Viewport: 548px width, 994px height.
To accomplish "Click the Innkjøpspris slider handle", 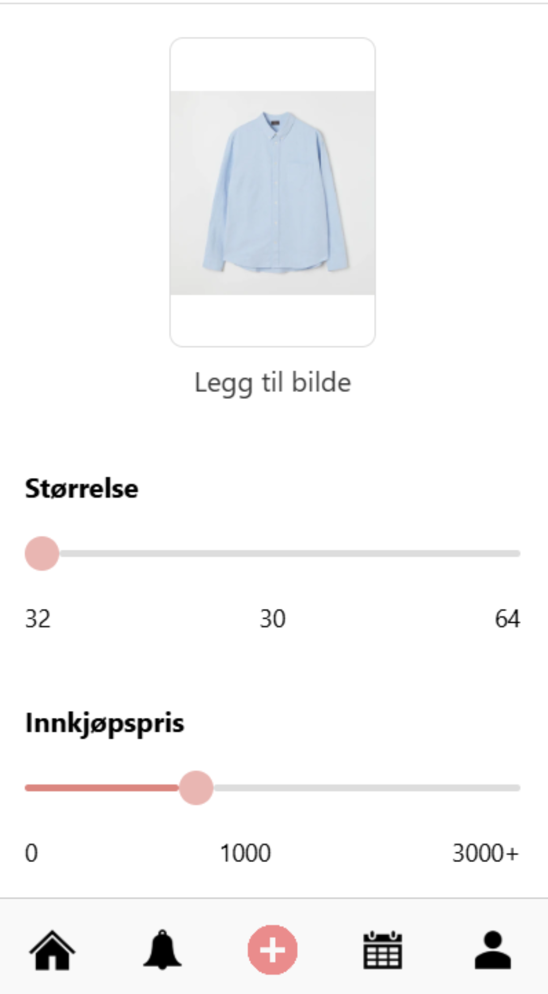I will (x=196, y=788).
